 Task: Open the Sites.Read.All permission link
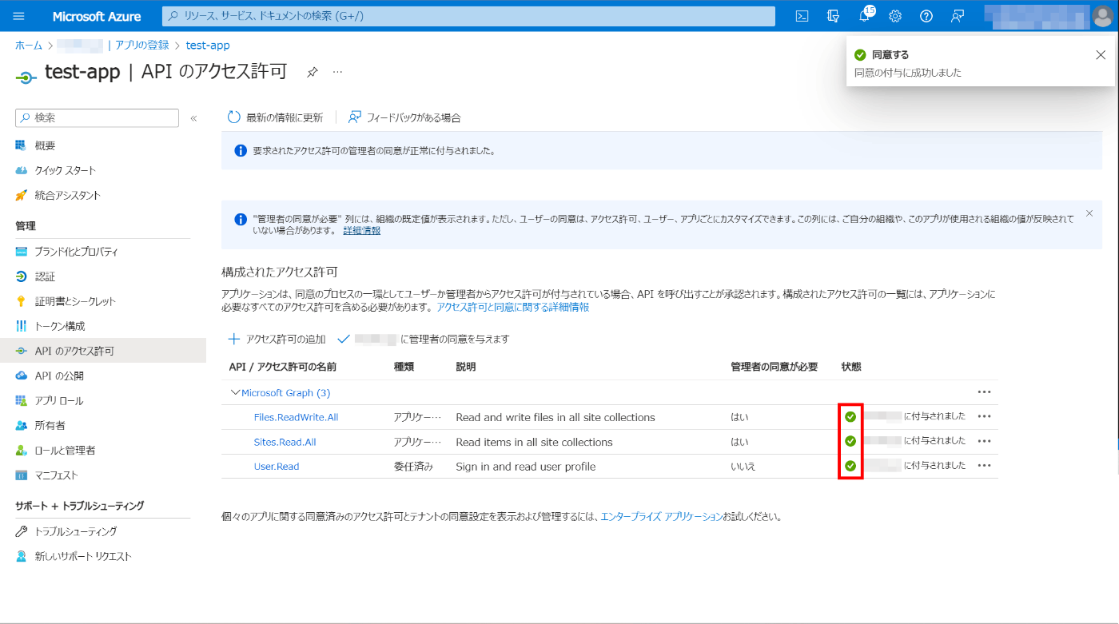[285, 442]
